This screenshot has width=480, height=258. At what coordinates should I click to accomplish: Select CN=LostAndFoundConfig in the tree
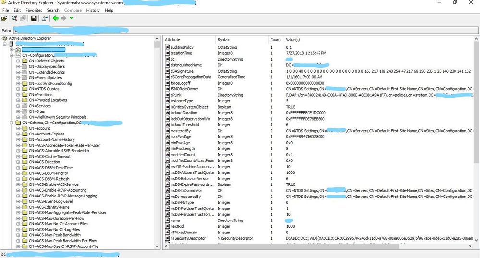tap(50, 83)
